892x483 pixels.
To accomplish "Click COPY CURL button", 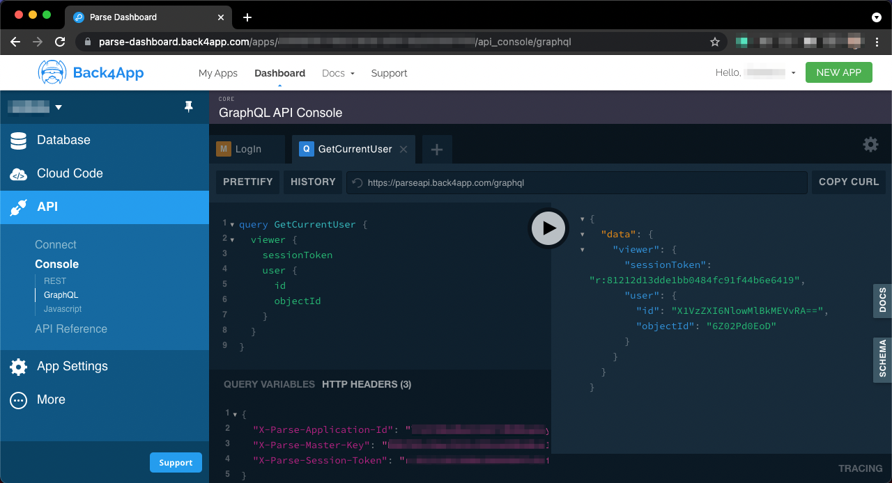I will click(x=849, y=182).
